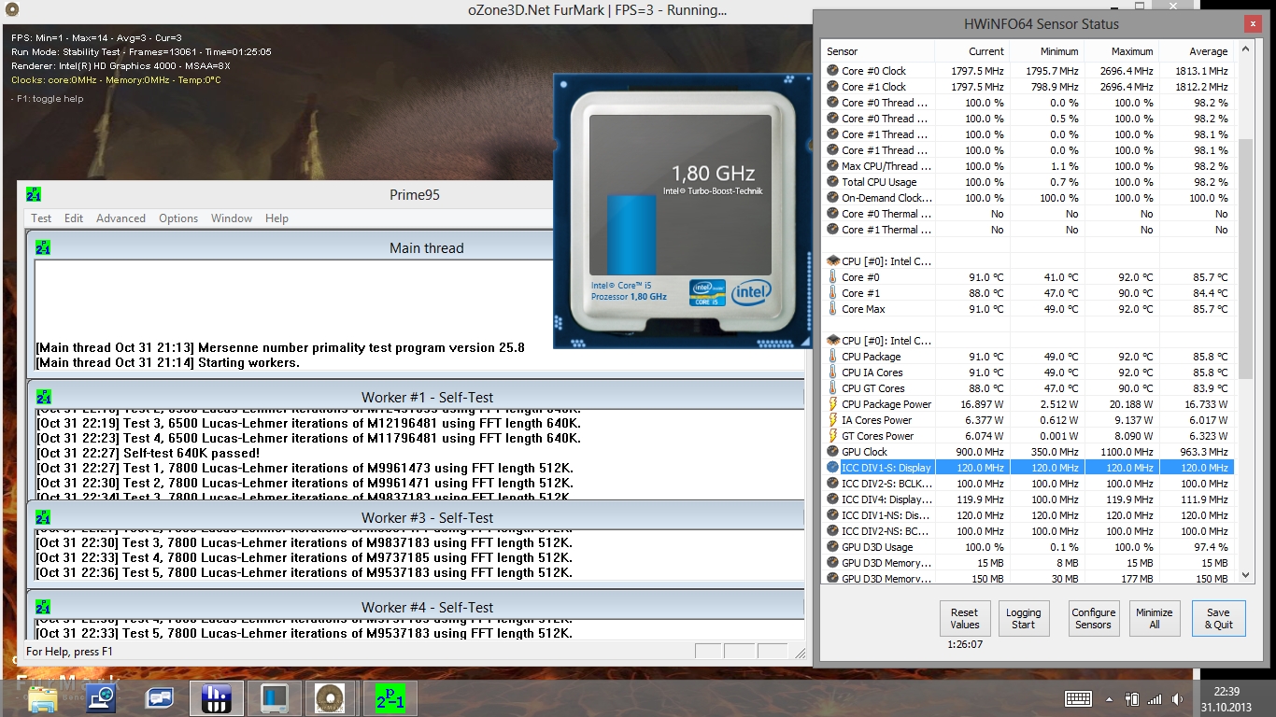Click the lightning icon beside GT Cores Power
Viewport: 1276px width, 717px height.
click(833, 436)
